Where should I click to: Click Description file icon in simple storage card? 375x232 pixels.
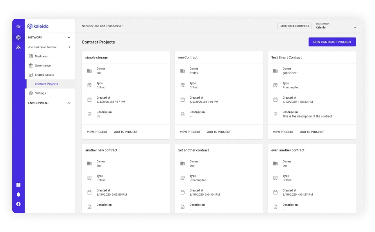89,114
